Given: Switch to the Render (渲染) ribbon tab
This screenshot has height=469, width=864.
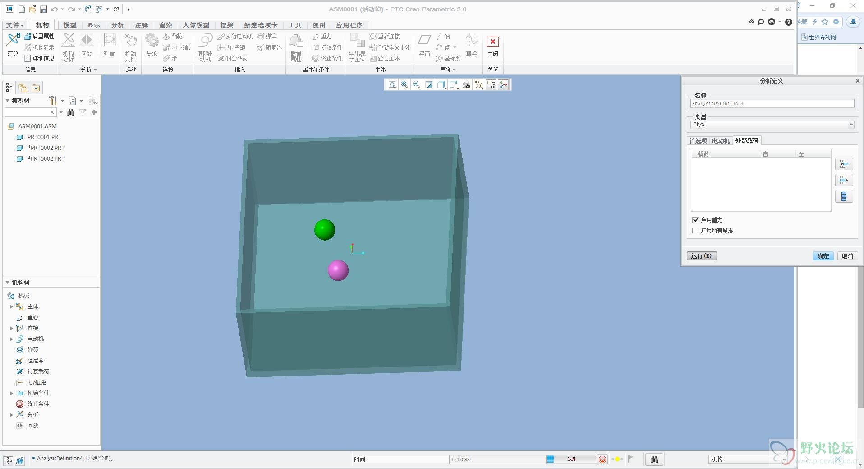Looking at the screenshot, I should point(165,25).
